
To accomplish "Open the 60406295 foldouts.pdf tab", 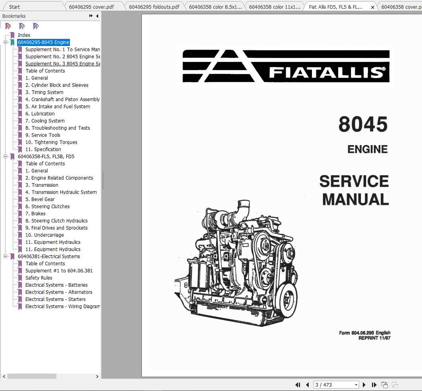I will point(154,7).
